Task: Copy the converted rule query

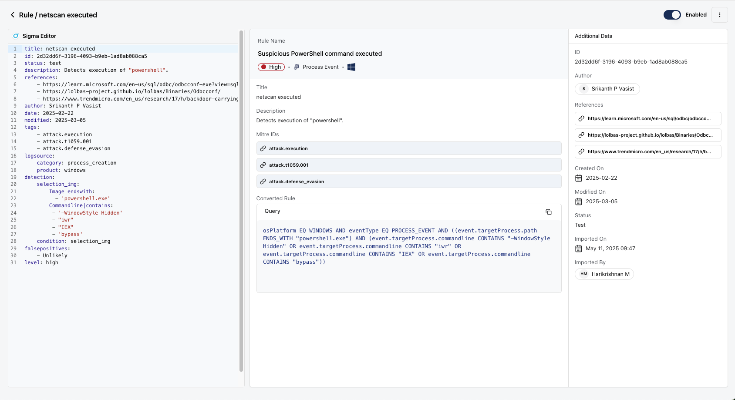Action: pyautogui.click(x=548, y=212)
